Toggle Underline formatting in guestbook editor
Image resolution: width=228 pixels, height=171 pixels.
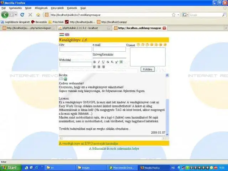(x=103, y=62)
